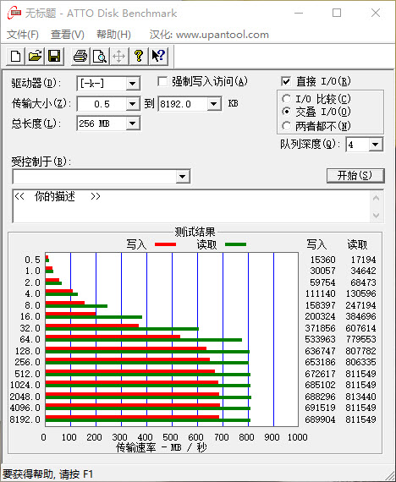Click the write value 15360
The height and width of the screenshot is (482, 396).
tap(322, 260)
